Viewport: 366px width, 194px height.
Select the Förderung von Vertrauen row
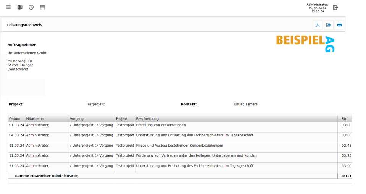click(196, 156)
